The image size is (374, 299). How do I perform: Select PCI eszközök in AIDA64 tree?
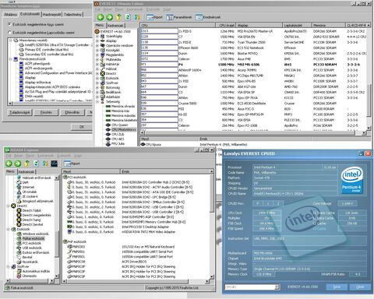[x=32, y=243]
